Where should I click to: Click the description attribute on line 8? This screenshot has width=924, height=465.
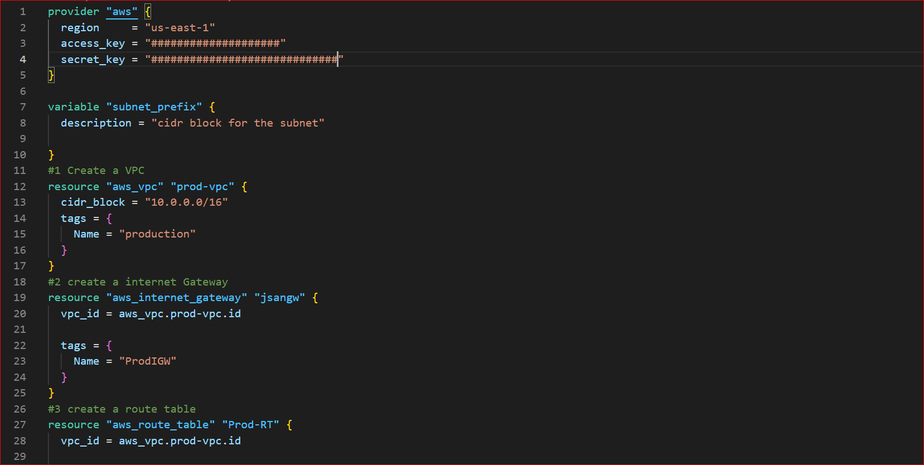tap(96, 123)
